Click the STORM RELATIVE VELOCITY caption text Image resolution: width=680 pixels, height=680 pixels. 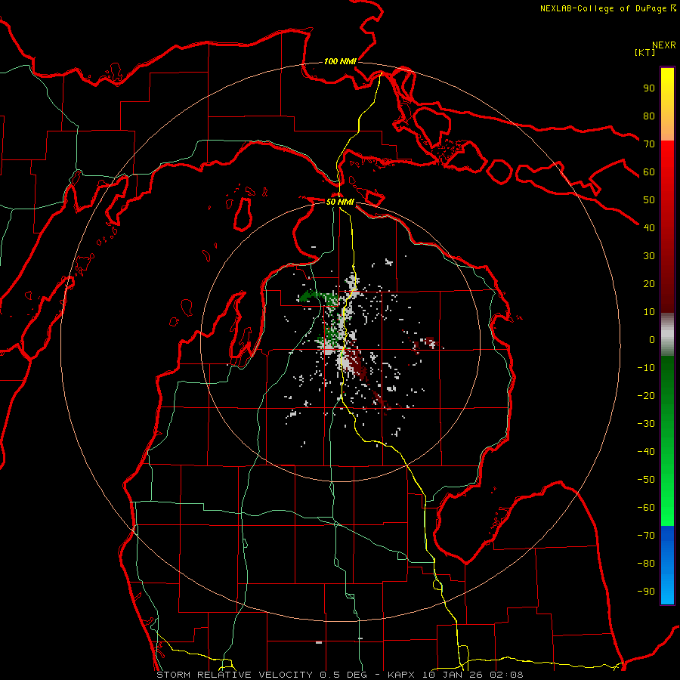click(234, 675)
